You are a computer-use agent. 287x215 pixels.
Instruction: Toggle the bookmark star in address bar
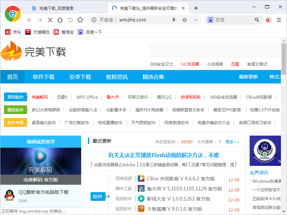(x=184, y=20)
